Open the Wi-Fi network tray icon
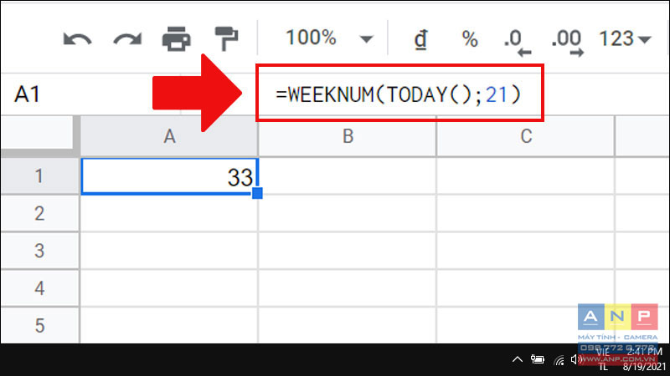 pos(559,360)
